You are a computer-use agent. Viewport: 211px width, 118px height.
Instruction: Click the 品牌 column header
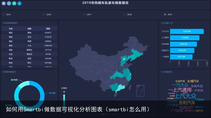click(x=29, y=29)
